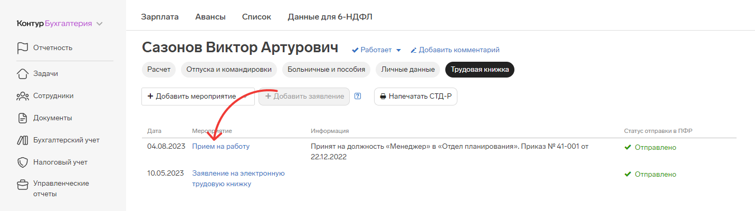Click the document icon for Документы

[22, 118]
